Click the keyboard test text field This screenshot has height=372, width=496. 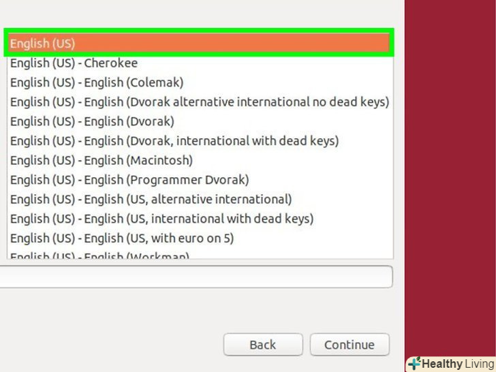196,277
